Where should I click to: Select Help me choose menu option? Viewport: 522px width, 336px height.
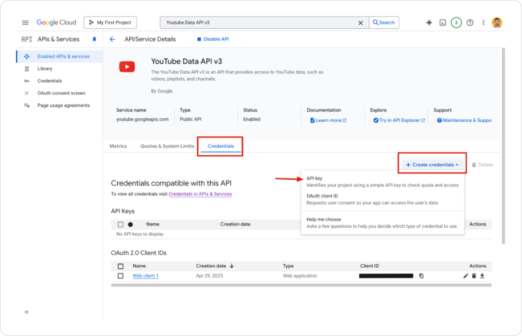382,223
